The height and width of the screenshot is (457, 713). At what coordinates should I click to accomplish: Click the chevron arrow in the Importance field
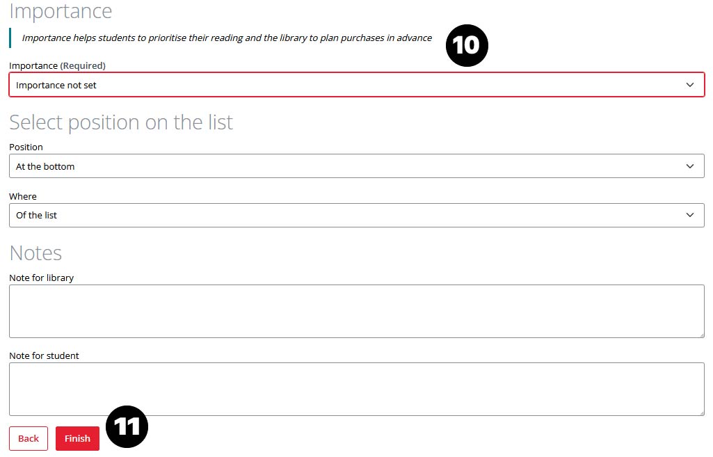(x=690, y=85)
